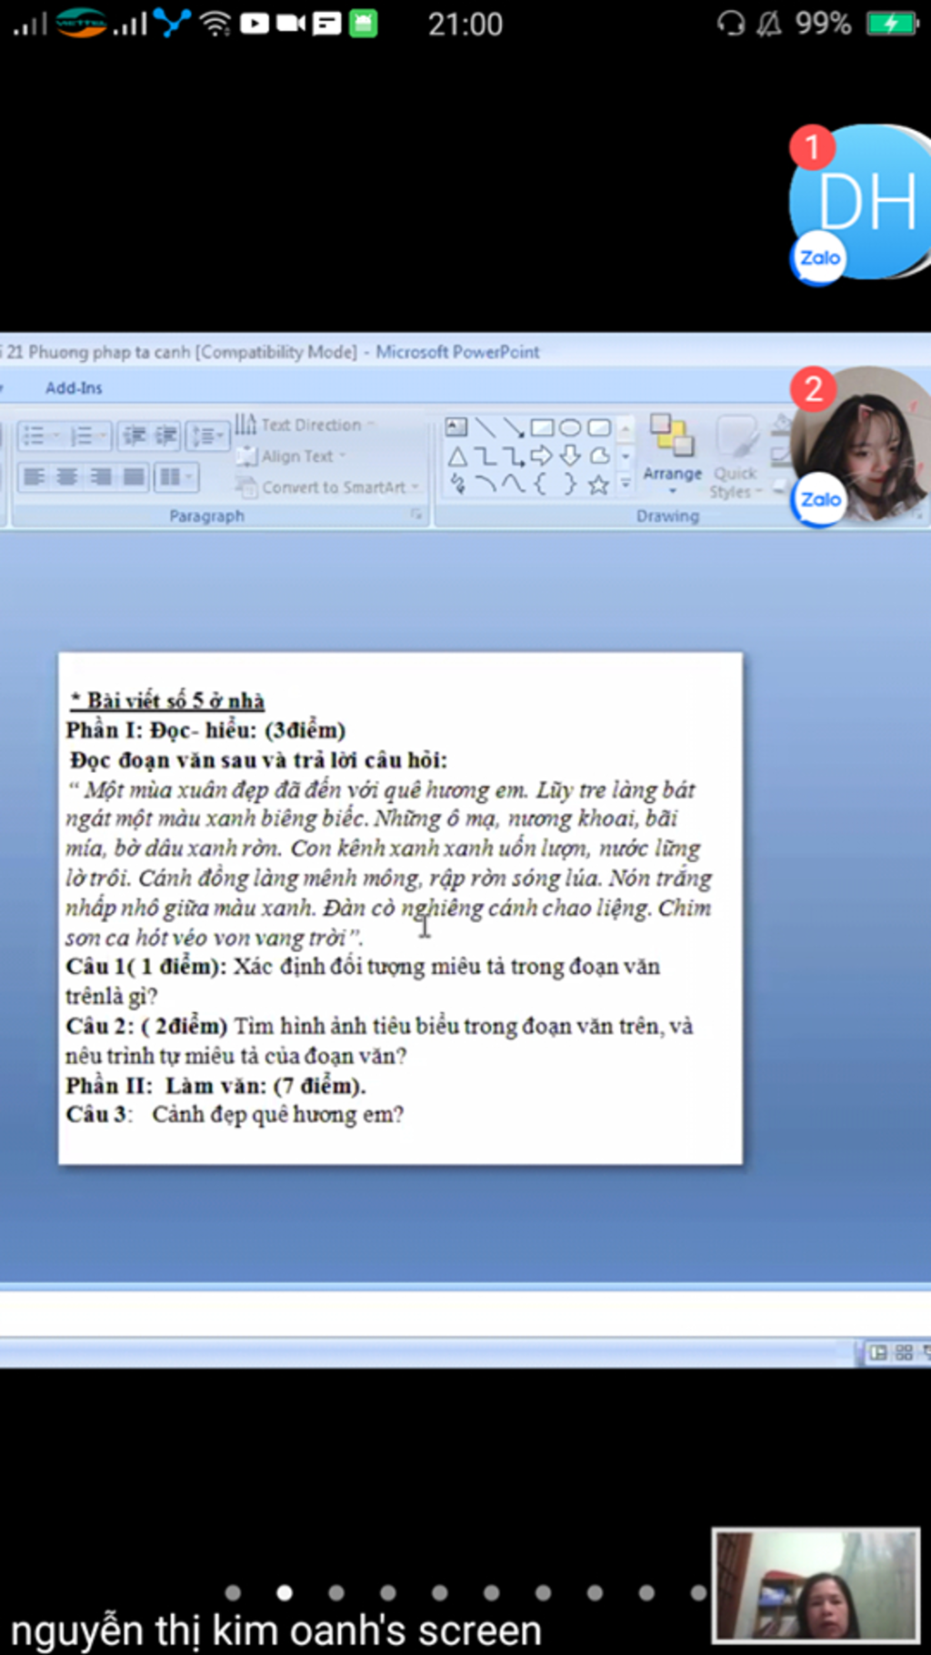Select the Arc shape
931x1655 pixels.
pos(486,485)
